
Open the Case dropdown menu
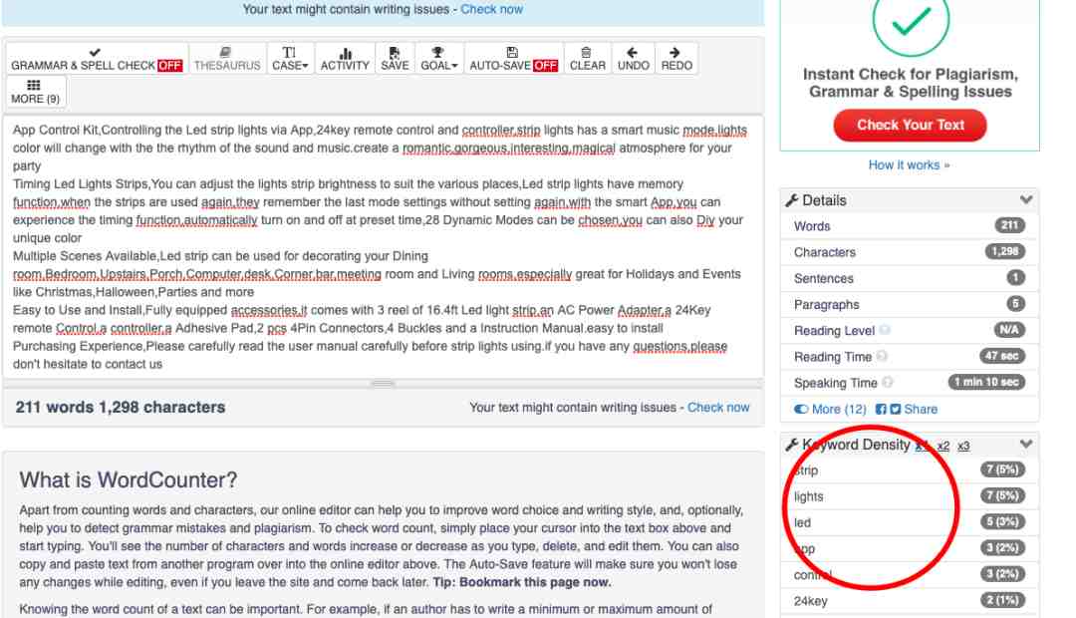290,59
